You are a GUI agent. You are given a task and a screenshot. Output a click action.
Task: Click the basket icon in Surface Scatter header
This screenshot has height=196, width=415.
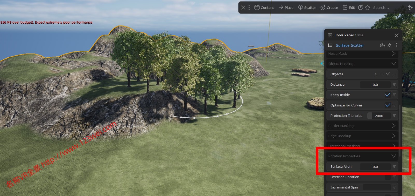[382, 45]
